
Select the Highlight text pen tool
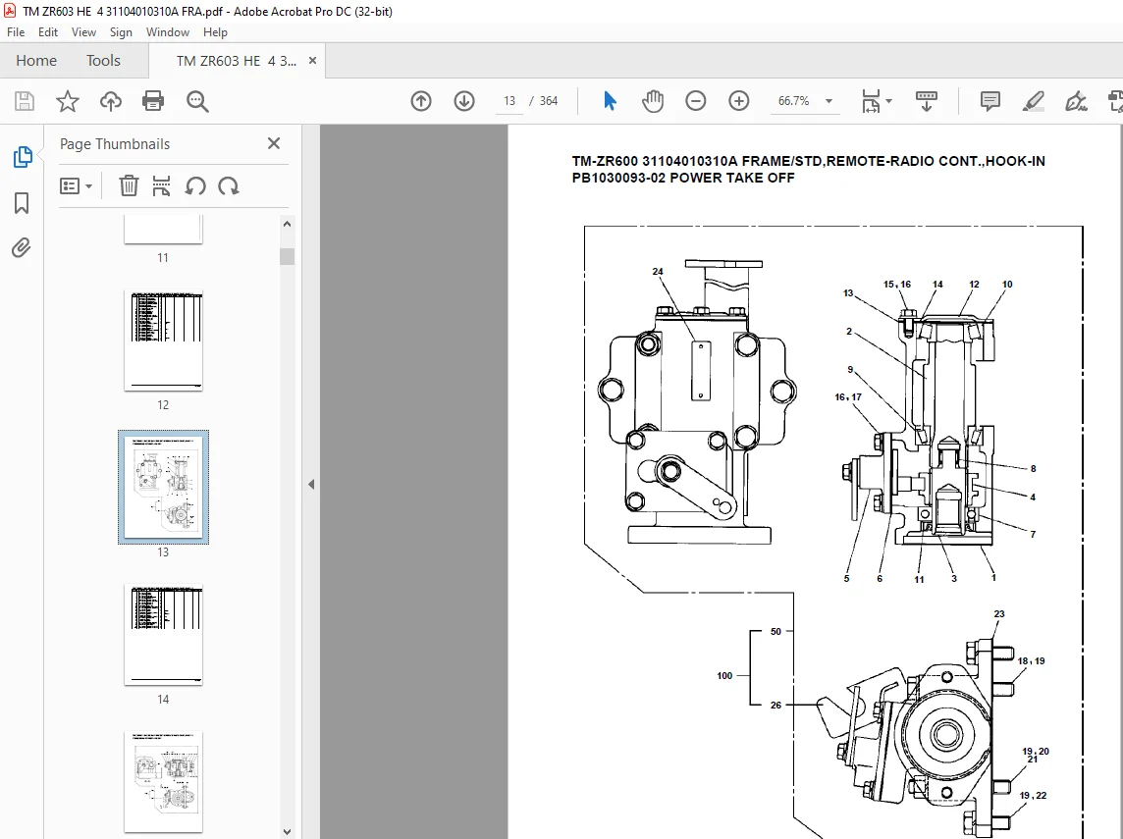click(1033, 101)
